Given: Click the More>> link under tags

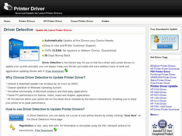Looking at the screenshot, I should 154,115.
